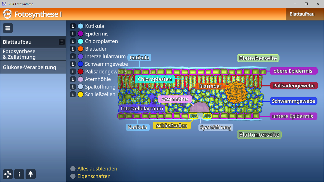Viewport: 324px width, 182px height.
Task: Open info about Schließzellen
Action: [x=73, y=94]
